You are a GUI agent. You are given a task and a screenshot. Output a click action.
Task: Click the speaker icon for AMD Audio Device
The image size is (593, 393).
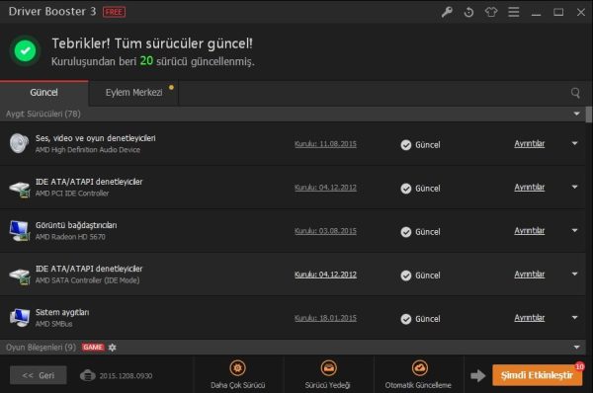pos(19,143)
